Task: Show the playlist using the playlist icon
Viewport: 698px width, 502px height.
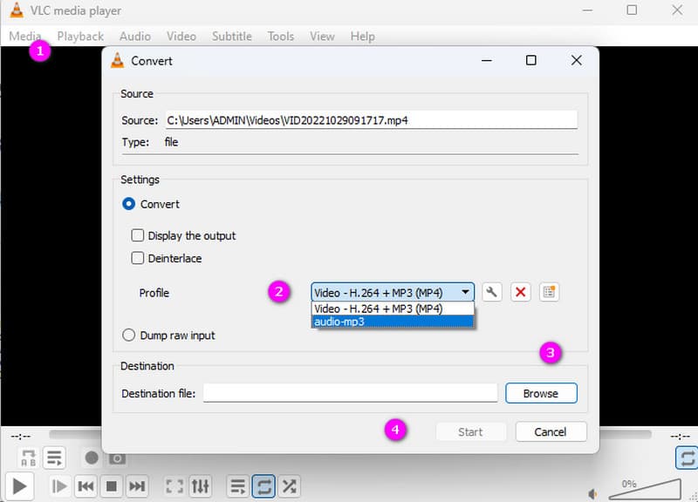Action: tap(237, 486)
